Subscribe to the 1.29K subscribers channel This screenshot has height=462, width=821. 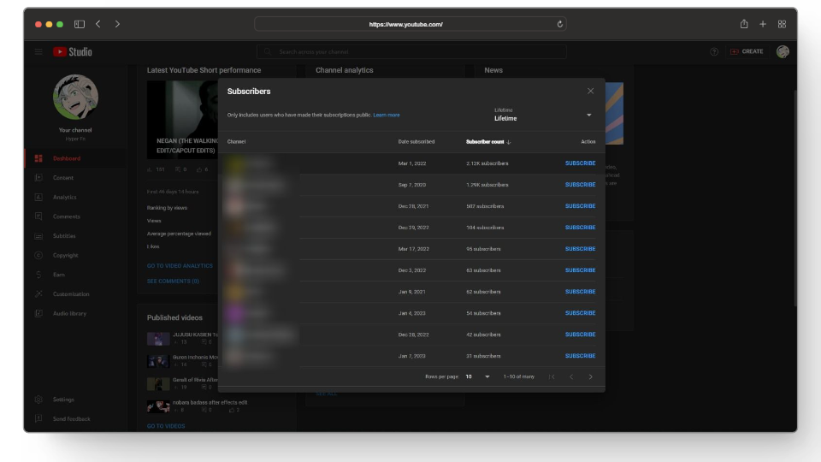[580, 185]
